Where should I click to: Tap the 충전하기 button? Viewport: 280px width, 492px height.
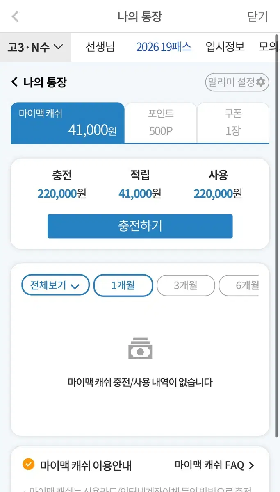[x=140, y=226]
